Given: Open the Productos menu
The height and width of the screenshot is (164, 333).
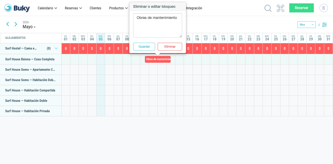Looking at the screenshot, I should point(118,8).
